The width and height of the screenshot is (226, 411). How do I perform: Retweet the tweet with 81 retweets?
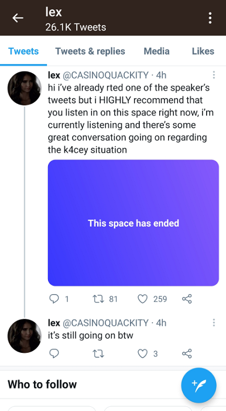tap(98, 299)
